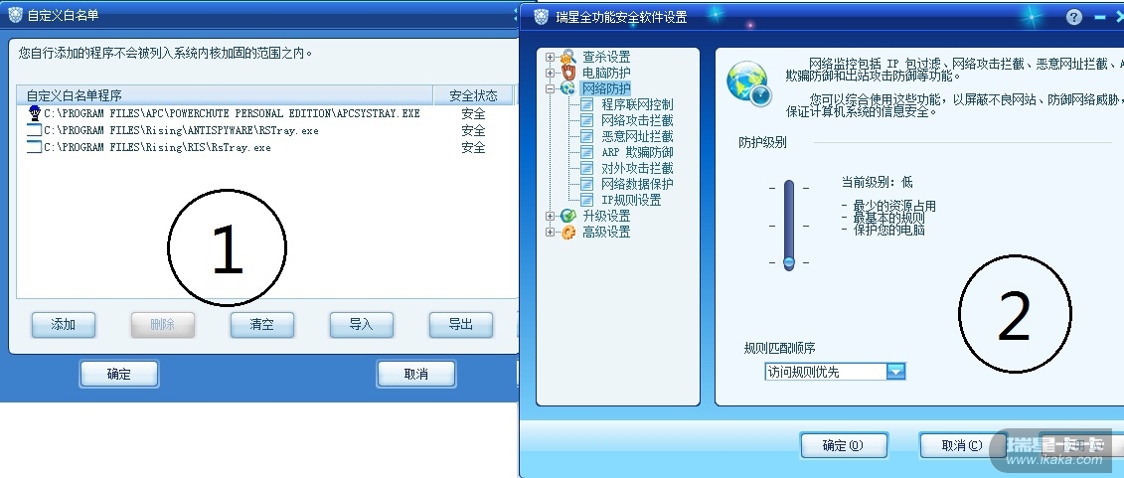The height and width of the screenshot is (478, 1124).
Task: Confirm whitelist with 确定 button
Action: point(119,374)
